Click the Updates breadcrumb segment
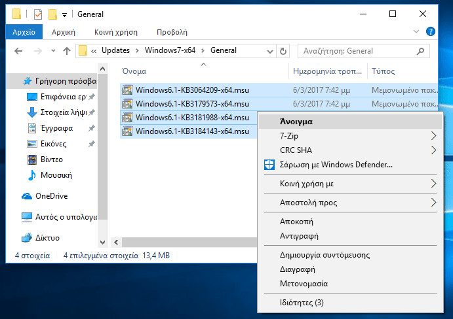 click(x=115, y=50)
